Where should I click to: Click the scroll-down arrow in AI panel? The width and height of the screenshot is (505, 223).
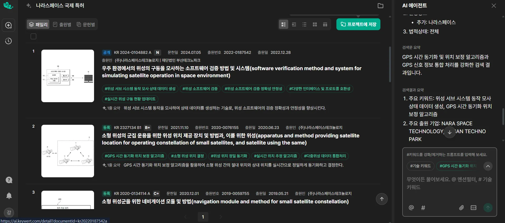click(x=450, y=132)
